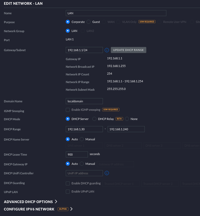200x216 pixels.
Task: Click the network Name input field
Action: (116, 13)
